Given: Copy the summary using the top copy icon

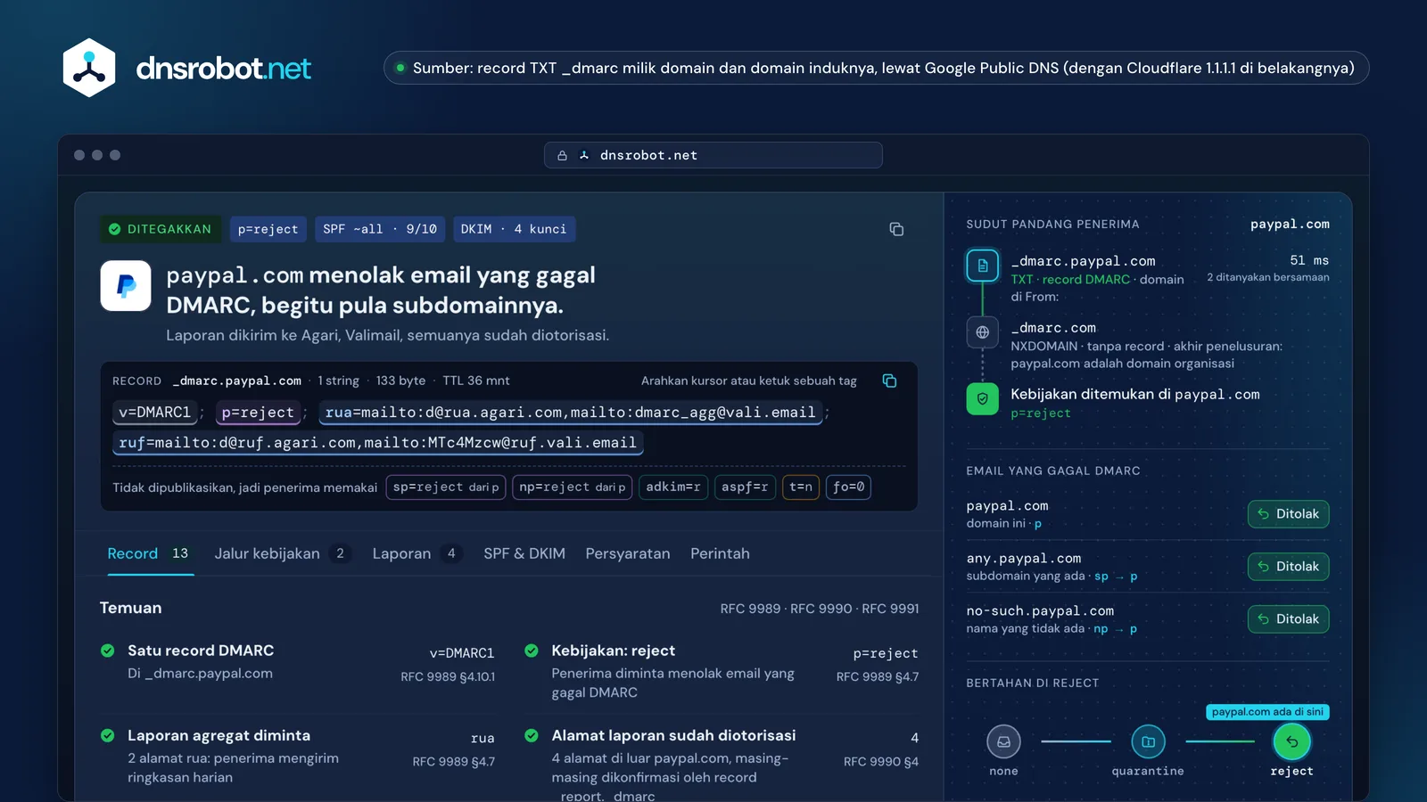Looking at the screenshot, I should (x=896, y=229).
